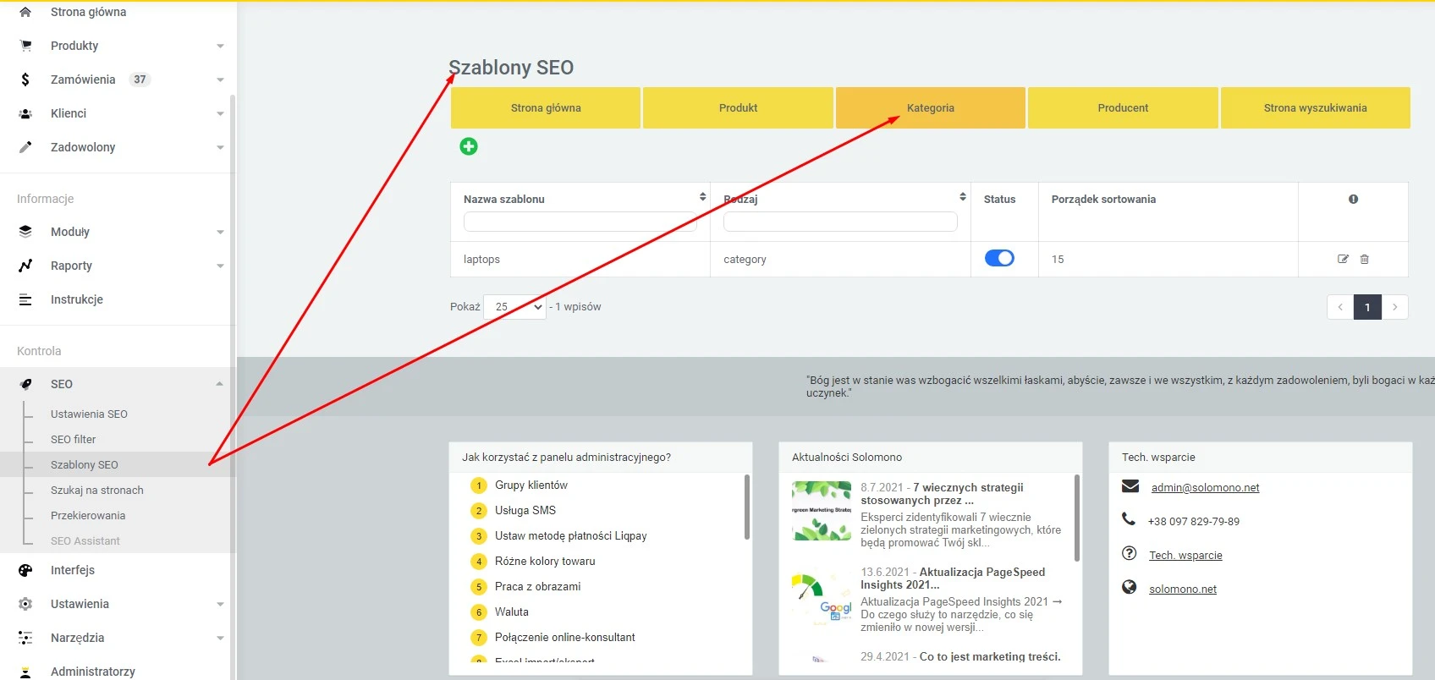The image size is (1435, 680).
Task: Toggle the status switch for laptops template
Action: [x=999, y=258]
